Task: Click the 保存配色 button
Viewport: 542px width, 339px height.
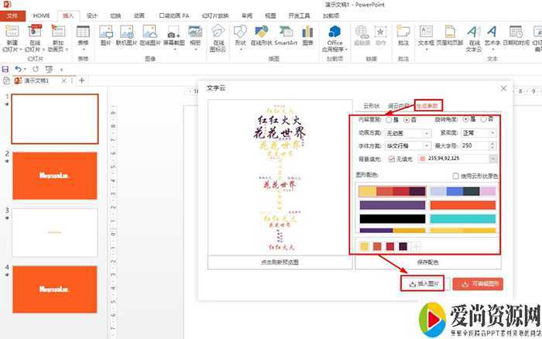Action: (427, 262)
